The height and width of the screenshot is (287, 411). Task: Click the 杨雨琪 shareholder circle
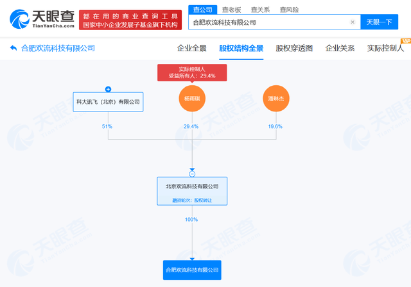(x=192, y=99)
